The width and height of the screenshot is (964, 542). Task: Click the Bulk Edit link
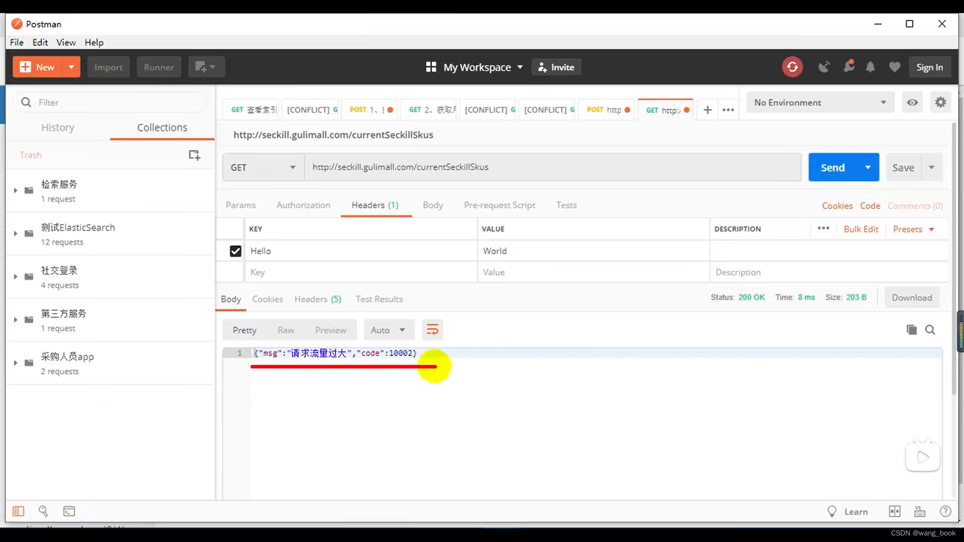click(861, 229)
